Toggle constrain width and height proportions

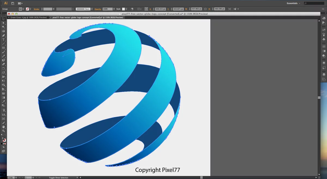pos(205,9)
